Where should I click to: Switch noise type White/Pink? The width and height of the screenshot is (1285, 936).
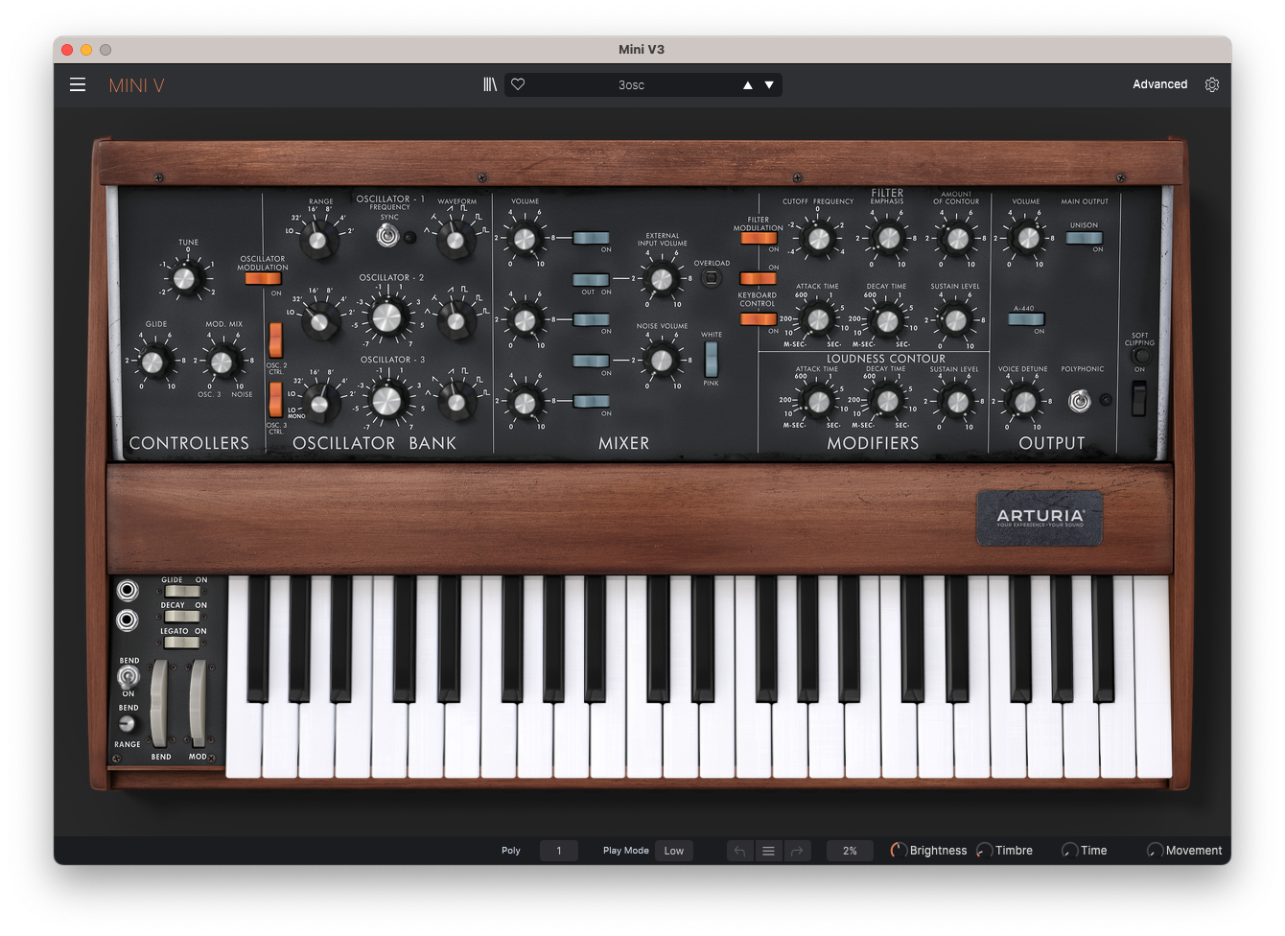[x=711, y=359]
